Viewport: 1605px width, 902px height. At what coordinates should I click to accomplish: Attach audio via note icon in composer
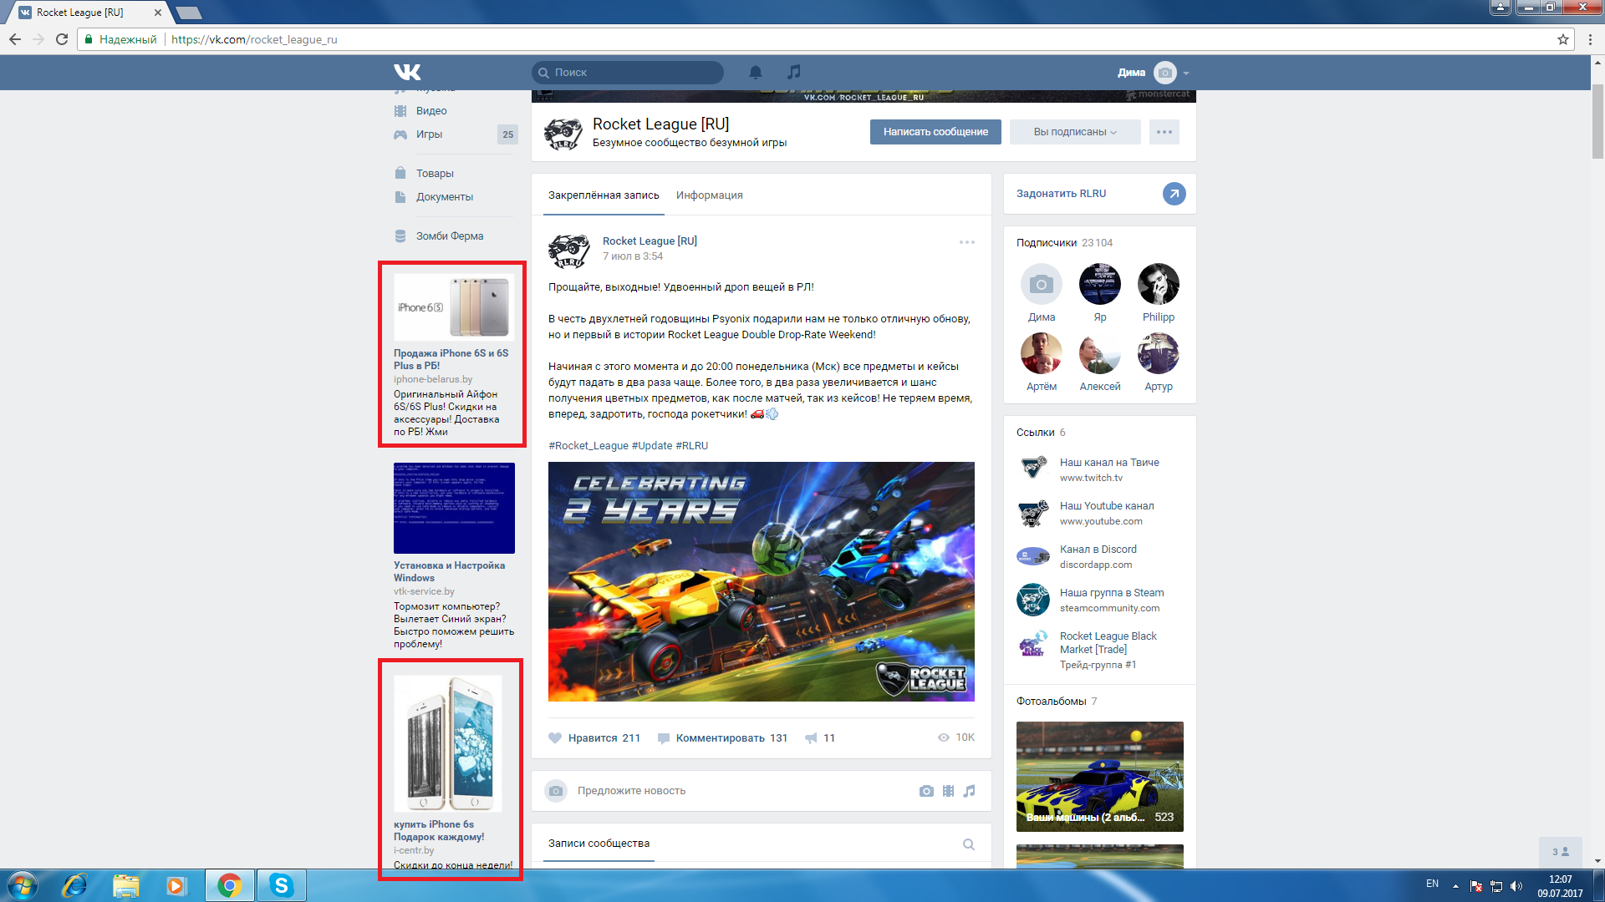click(969, 791)
